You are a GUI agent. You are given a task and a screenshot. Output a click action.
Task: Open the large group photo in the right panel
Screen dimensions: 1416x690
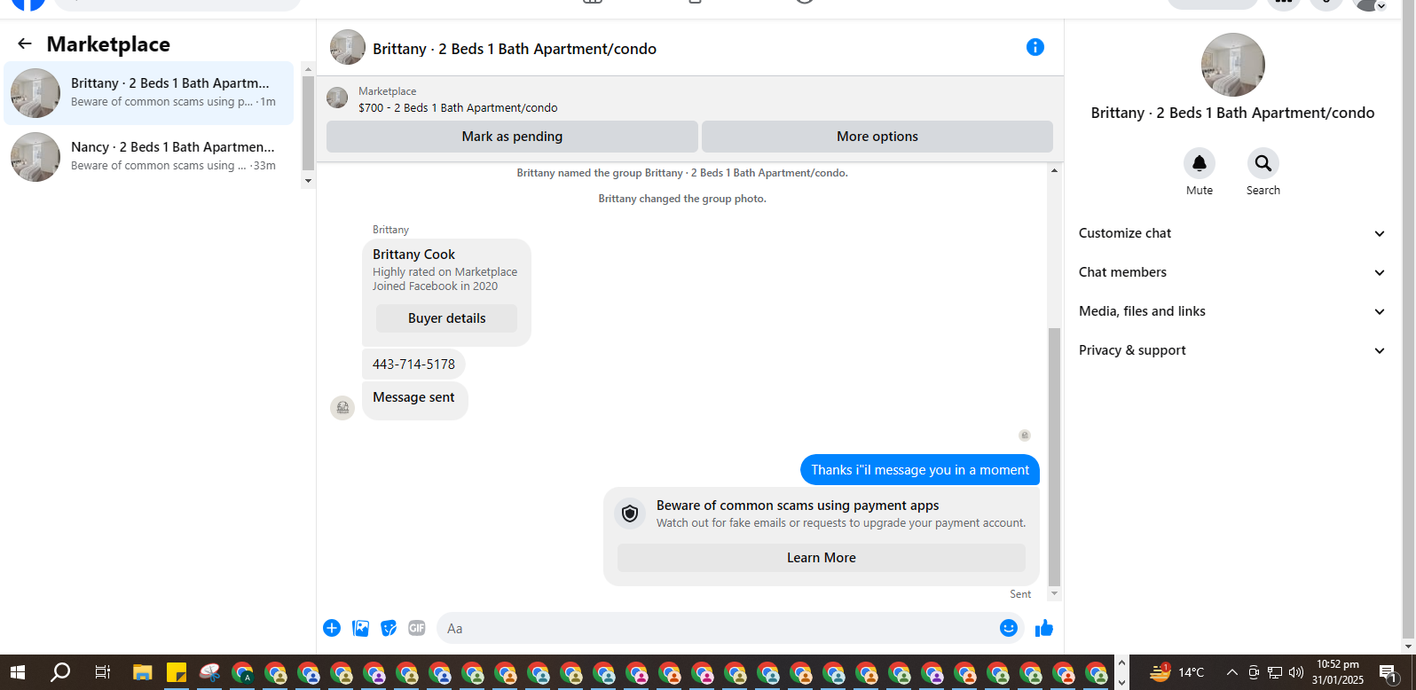click(x=1233, y=65)
